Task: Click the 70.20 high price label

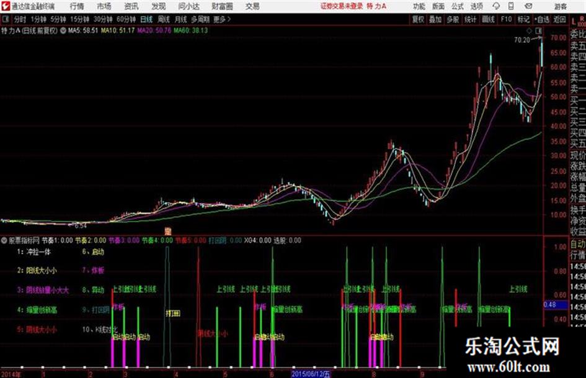Action: (522, 40)
